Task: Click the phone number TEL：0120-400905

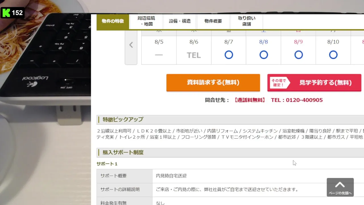Action: click(297, 100)
